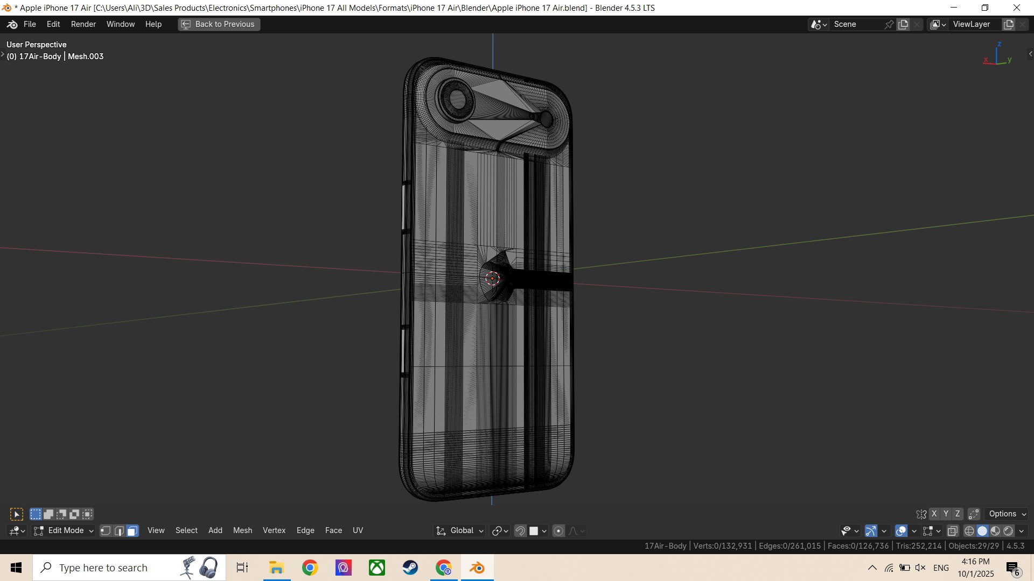The width and height of the screenshot is (1034, 581).
Task: Open the Face menu
Action: 333,531
